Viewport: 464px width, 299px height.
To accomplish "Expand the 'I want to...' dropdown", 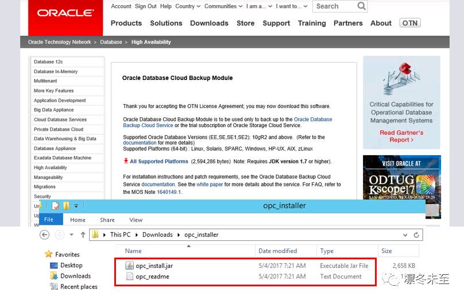I will (x=292, y=6).
